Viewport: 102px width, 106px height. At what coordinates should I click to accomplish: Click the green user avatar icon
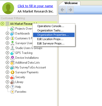tap(8, 8)
